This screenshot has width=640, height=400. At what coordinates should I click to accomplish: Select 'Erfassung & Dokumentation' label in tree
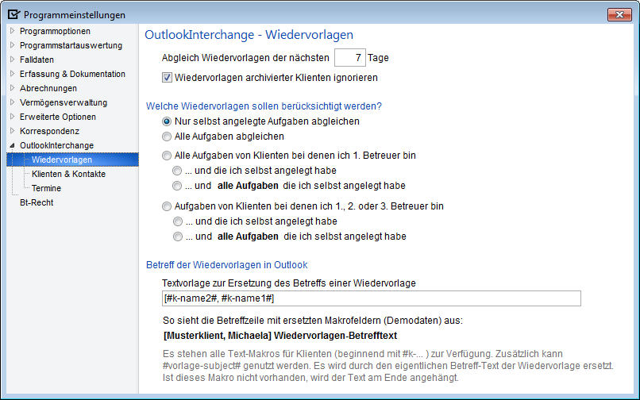72,74
